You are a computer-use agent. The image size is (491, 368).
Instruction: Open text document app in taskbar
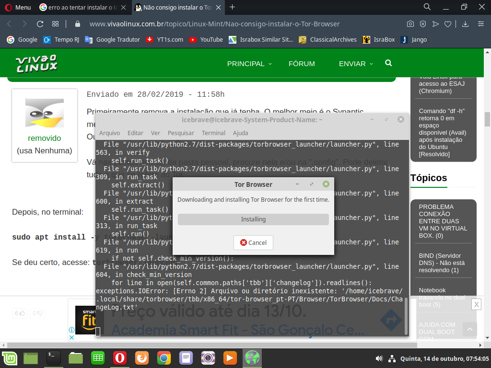(x=186, y=358)
